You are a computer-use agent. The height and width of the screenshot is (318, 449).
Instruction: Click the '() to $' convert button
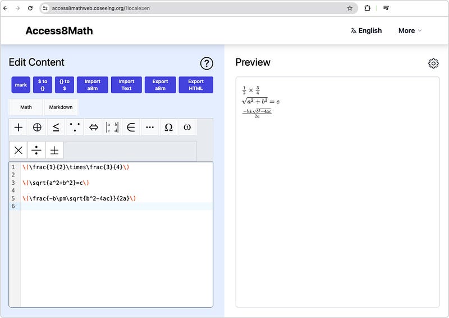pos(65,85)
